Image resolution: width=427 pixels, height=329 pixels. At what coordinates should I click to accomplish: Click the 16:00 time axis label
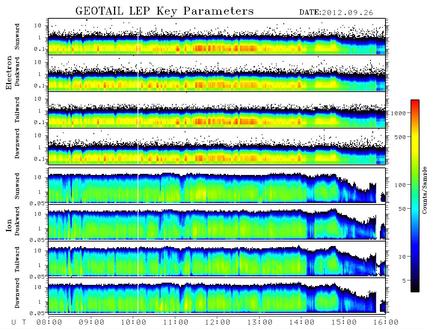386,322
